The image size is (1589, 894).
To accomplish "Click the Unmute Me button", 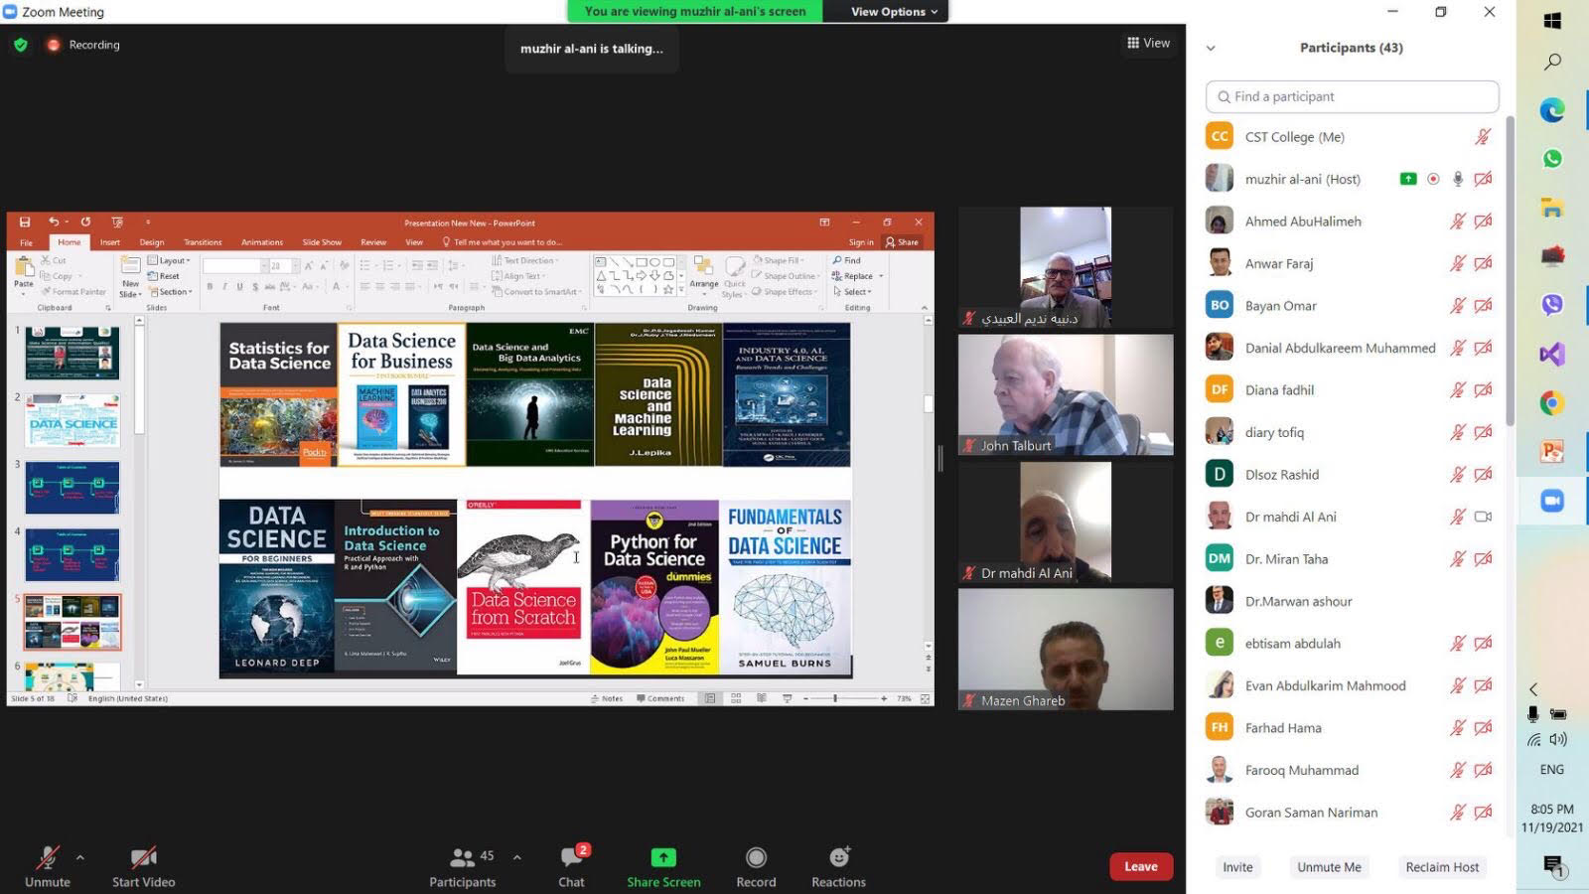I will point(1329,867).
